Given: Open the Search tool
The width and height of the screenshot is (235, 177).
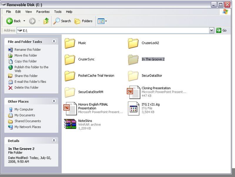Looking at the screenshot, I should 62,21.
